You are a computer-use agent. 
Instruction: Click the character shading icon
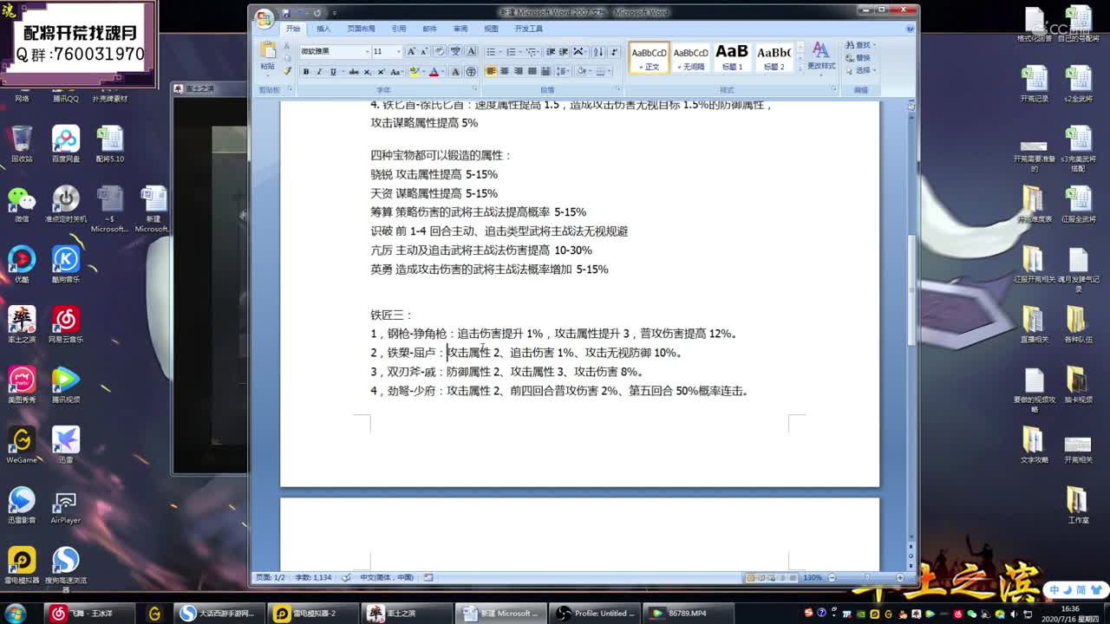[455, 72]
